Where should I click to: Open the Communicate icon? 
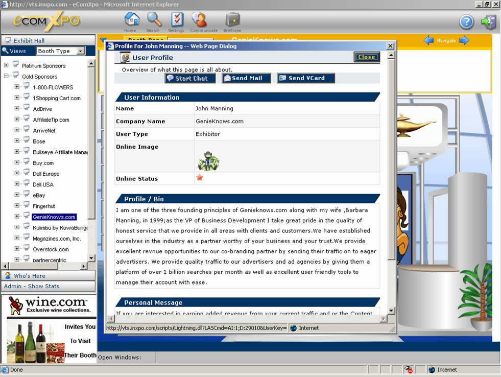[199, 20]
